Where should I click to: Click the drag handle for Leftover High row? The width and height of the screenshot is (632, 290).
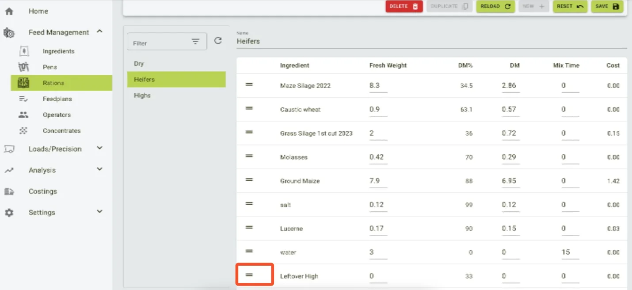tap(249, 275)
